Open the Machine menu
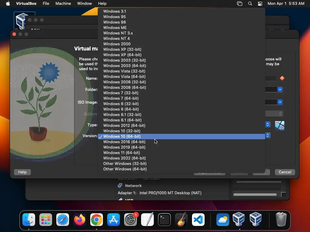The width and height of the screenshot is (310, 232). (63, 4)
